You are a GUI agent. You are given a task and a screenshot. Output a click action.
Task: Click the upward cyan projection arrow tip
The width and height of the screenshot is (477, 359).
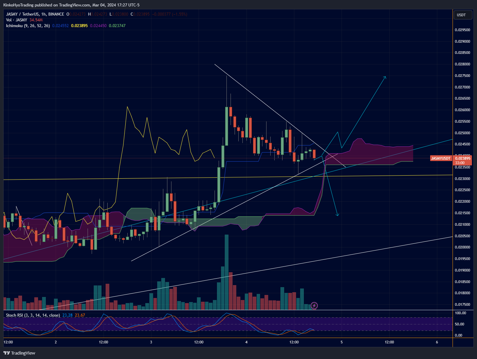(x=385, y=78)
